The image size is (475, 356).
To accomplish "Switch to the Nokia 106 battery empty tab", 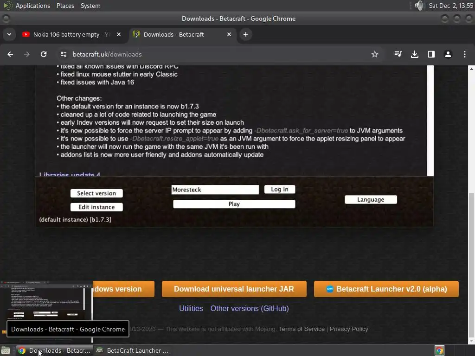I will point(72,34).
